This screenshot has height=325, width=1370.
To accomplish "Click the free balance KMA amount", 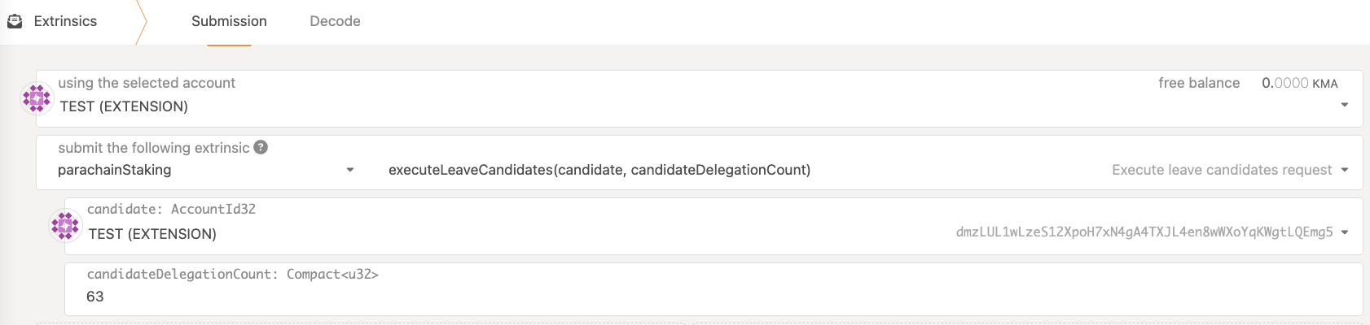I will coord(1299,83).
